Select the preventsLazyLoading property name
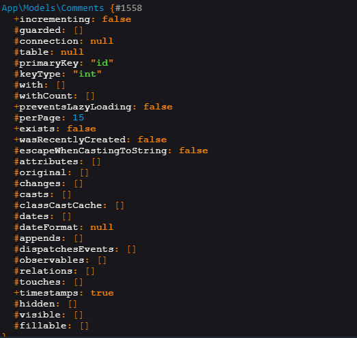This screenshot has width=357, height=338. (76, 107)
